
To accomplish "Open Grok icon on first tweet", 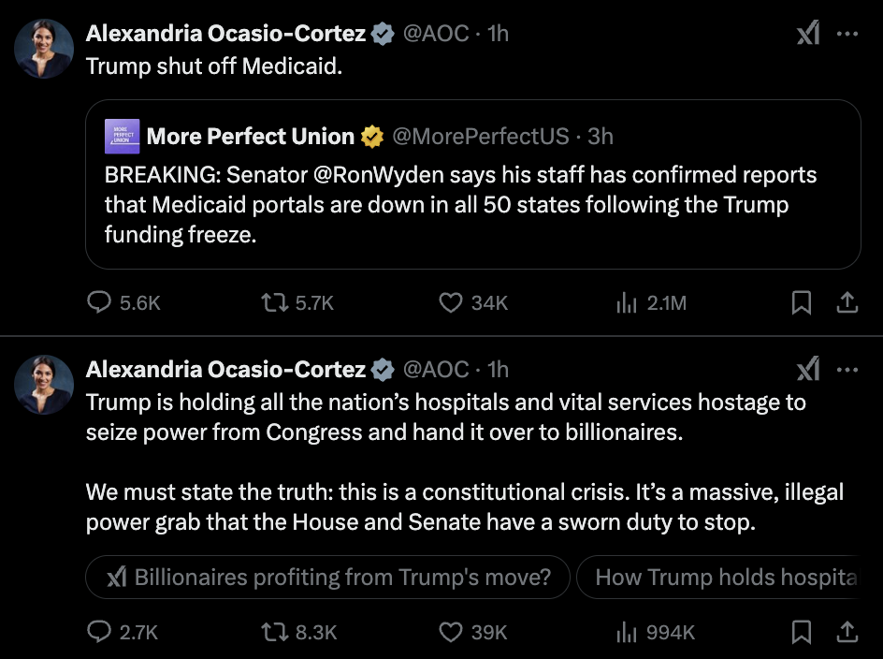I will [x=807, y=34].
